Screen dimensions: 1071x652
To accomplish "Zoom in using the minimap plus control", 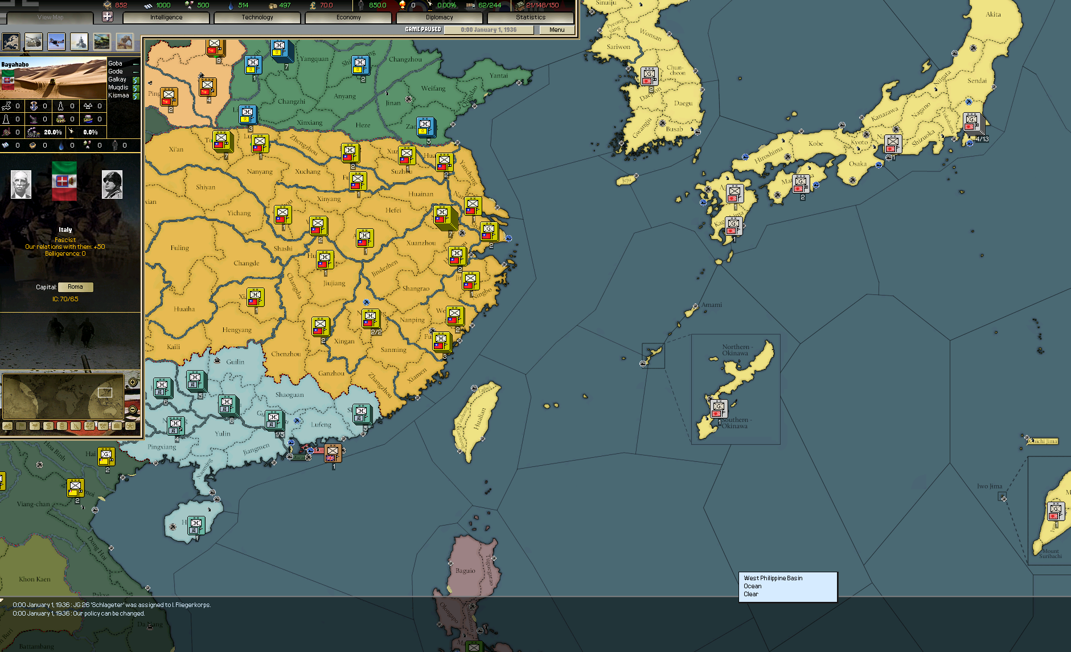I will click(x=133, y=382).
